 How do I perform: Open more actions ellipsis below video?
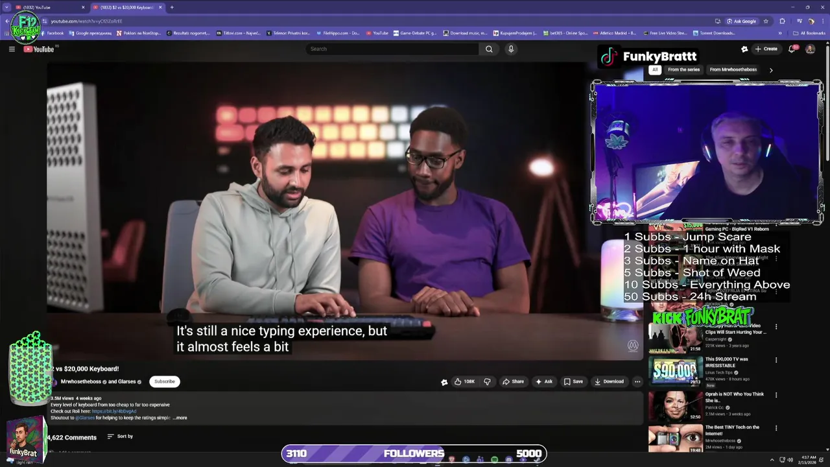point(637,381)
